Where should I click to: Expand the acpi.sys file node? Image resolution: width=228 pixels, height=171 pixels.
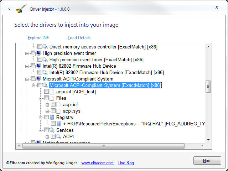[x=47, y=111]
